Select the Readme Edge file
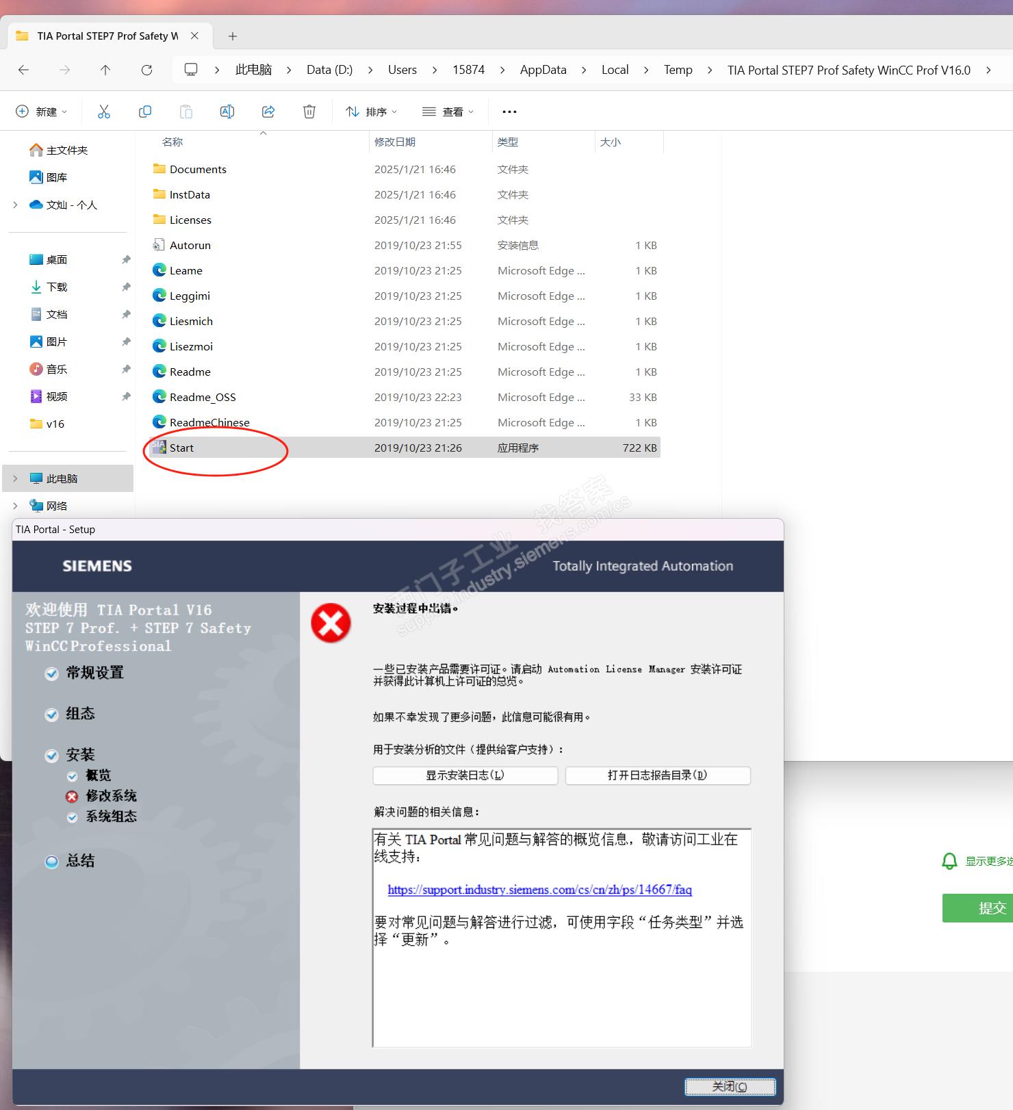This screenshot has height=1110, width=1013. [405, 372]
